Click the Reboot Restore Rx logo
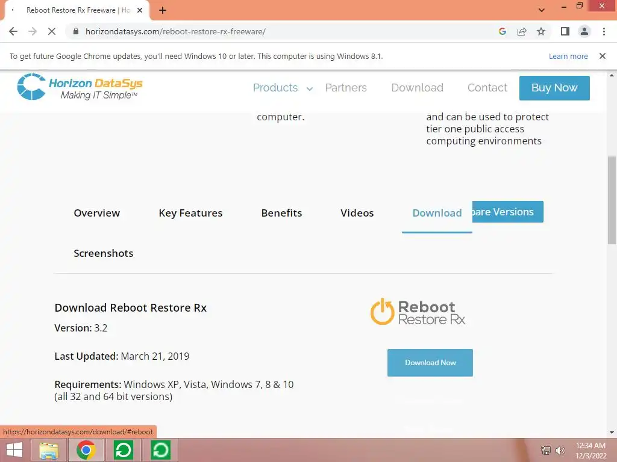The width and height of the screenshot is (617, 462). (418, 312)
